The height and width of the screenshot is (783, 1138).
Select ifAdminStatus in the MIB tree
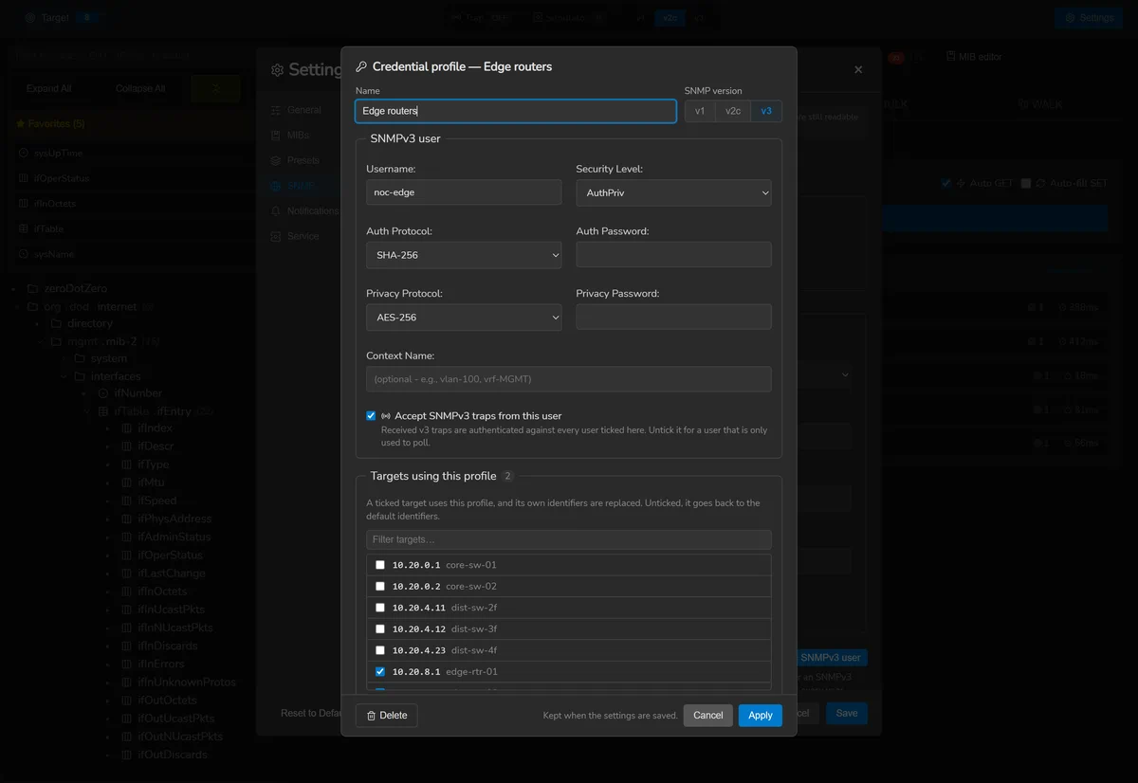[x=174, y=537]
